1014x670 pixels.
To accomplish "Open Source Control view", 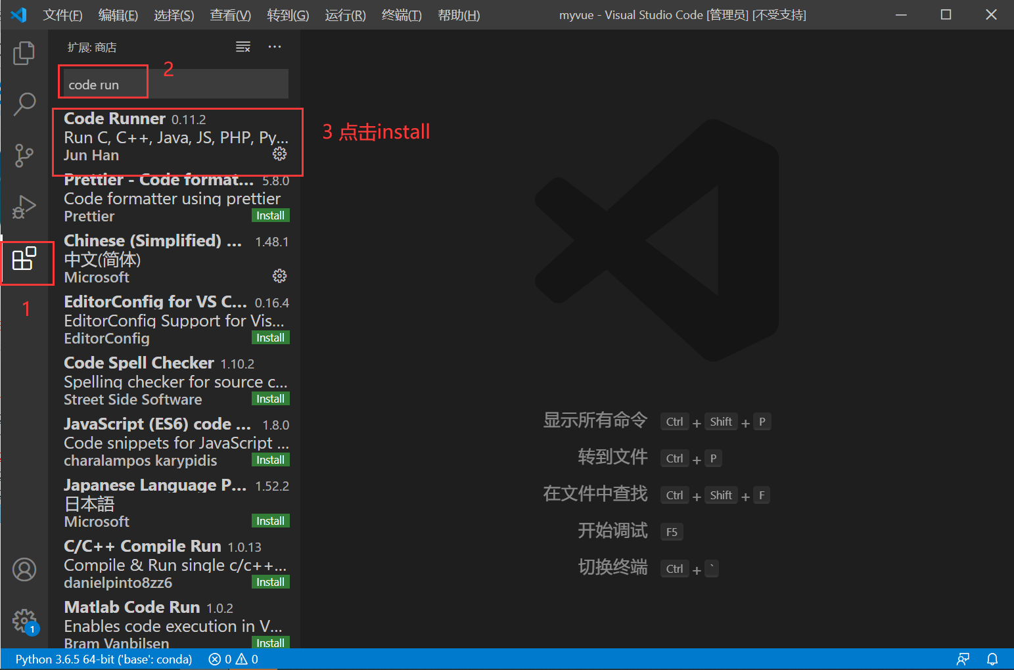I will coord(24,156).
